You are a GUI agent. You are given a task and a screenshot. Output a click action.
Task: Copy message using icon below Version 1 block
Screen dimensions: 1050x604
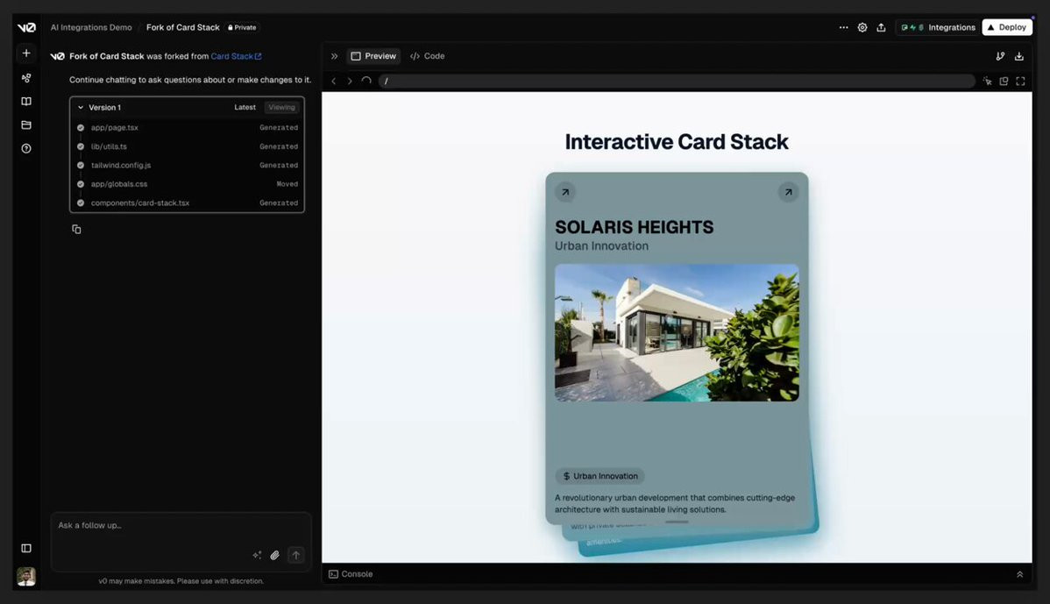pyautogui.click(x=76, y=229)
